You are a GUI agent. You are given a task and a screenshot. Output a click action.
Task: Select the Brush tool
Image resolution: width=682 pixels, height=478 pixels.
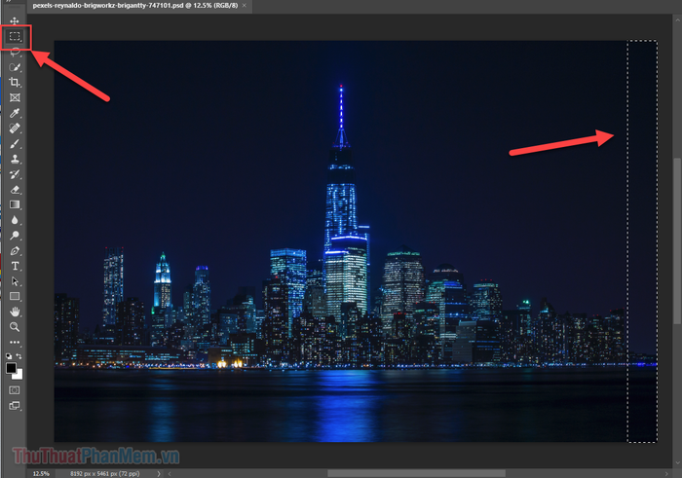click(15, 143)
